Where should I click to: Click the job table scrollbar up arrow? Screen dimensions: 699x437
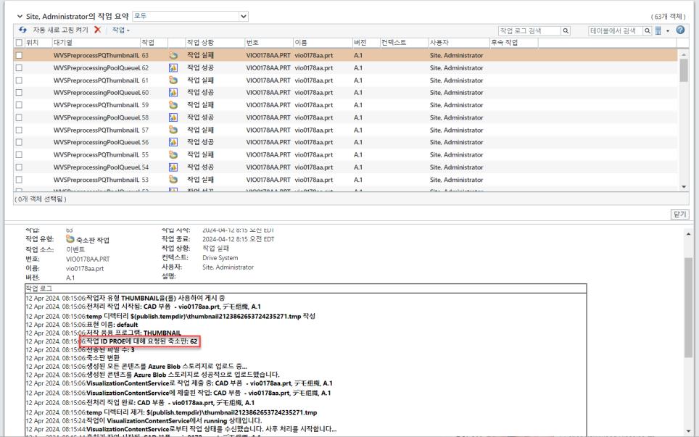click(x=683, y=54)
